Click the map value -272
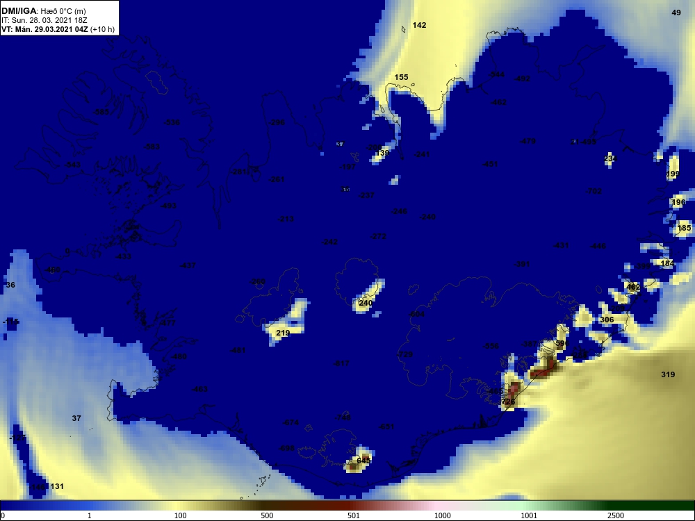695x521 pixels. click(378, 237)
